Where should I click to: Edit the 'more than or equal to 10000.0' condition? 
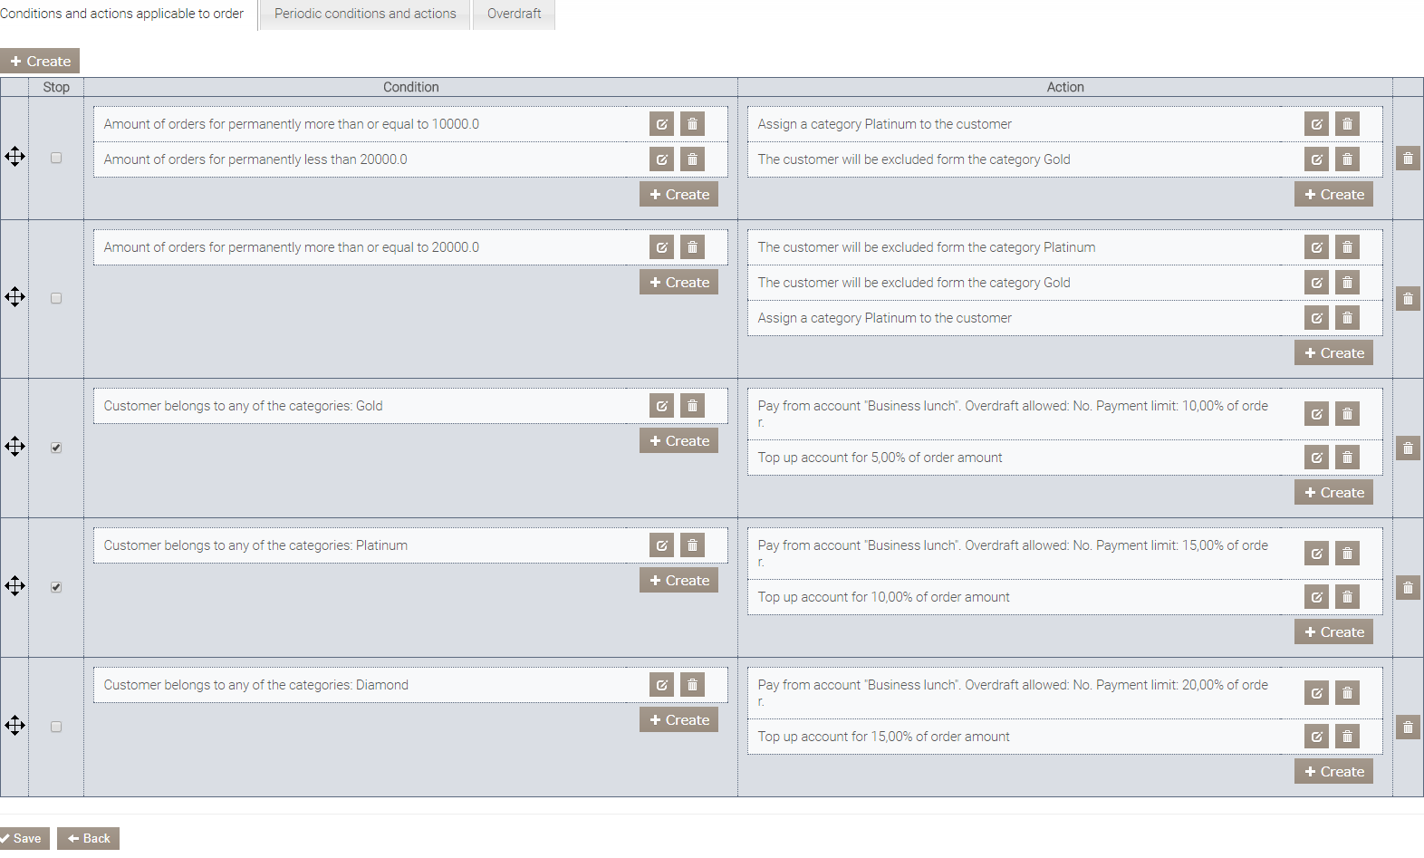(661, 124)
